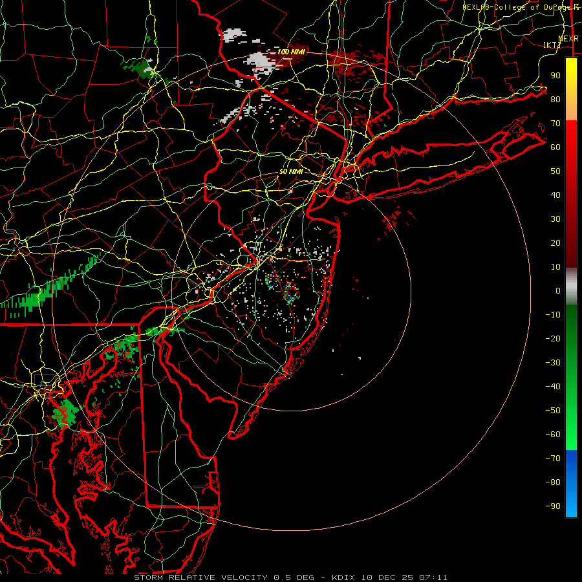Click the "[KT]" units label above scale
582x582 pixels.
[x=552, y=45]
